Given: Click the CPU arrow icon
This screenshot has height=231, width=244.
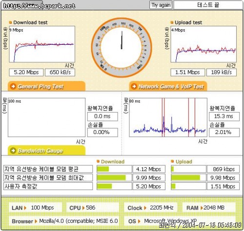Looking at the screenshot, I should pyautogui.click(x=83, y=208).
